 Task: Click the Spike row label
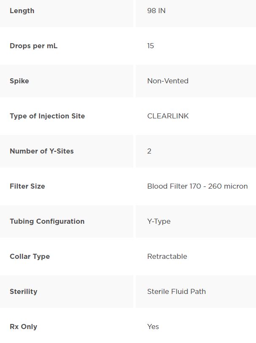coord(19,81)
